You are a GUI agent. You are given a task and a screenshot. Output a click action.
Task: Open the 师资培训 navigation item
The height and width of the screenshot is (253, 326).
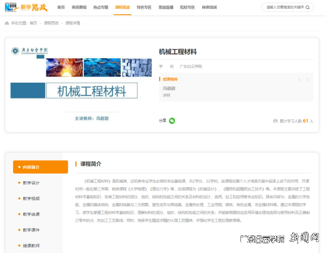point(209,8)
